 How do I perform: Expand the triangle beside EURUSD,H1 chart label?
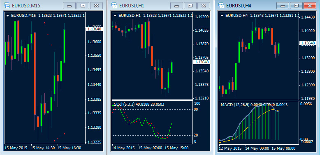(x=115, y=15)
